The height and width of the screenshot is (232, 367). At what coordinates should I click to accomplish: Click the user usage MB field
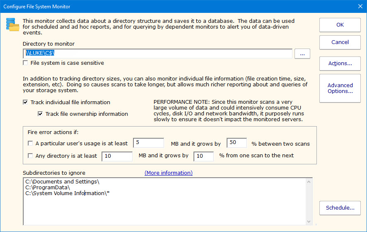[149, 143]
